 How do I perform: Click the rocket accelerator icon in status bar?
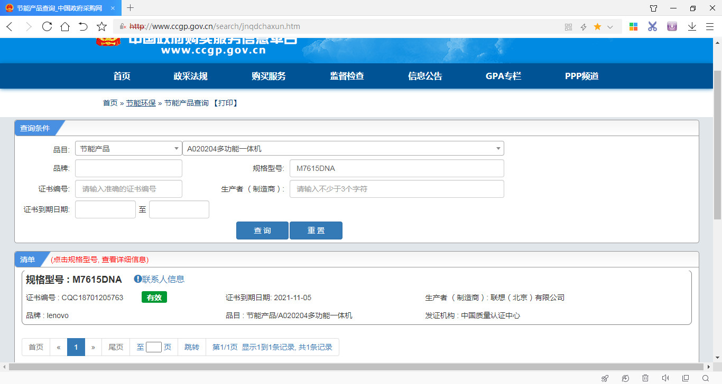pos(605,378)
